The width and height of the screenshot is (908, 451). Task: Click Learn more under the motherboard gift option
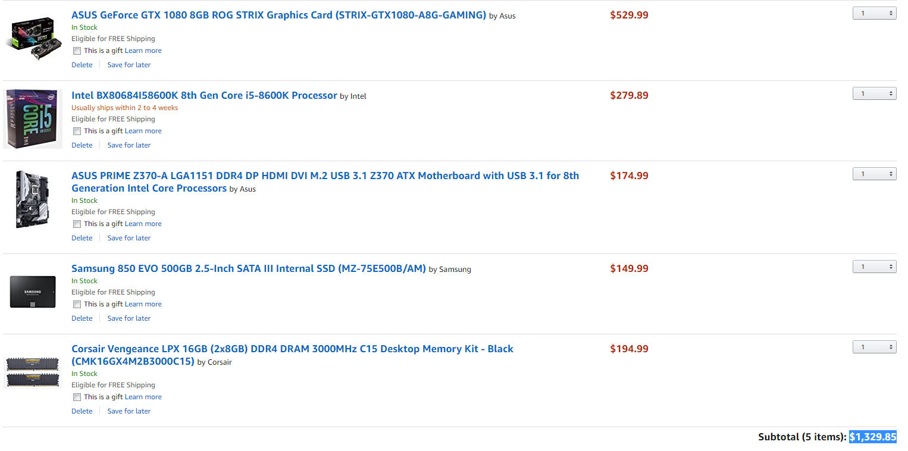(143, 224)
